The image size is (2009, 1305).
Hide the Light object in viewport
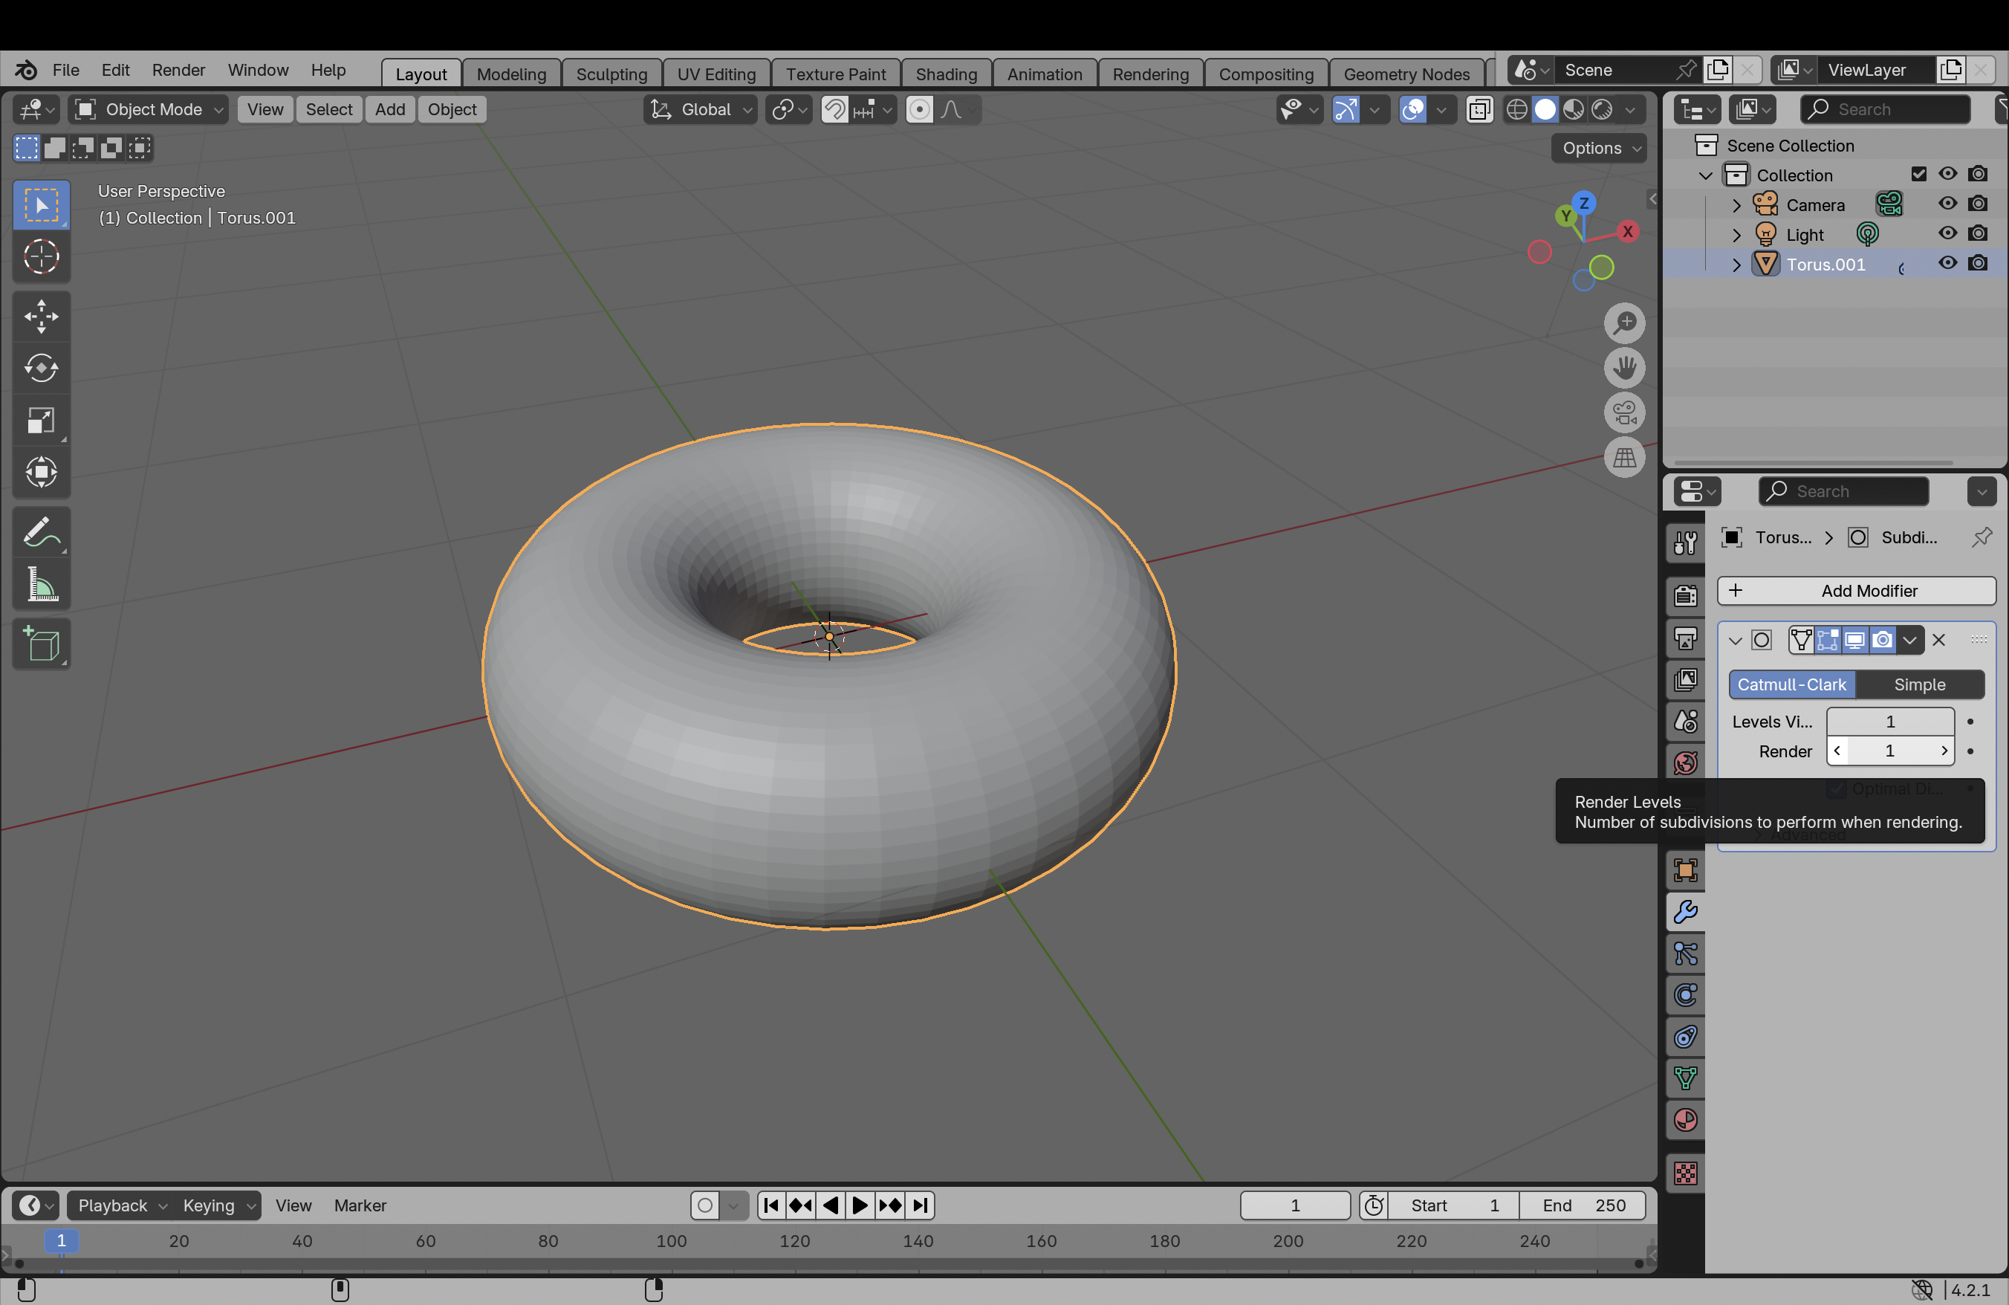pyautogui.click(x=1947, y=234)
